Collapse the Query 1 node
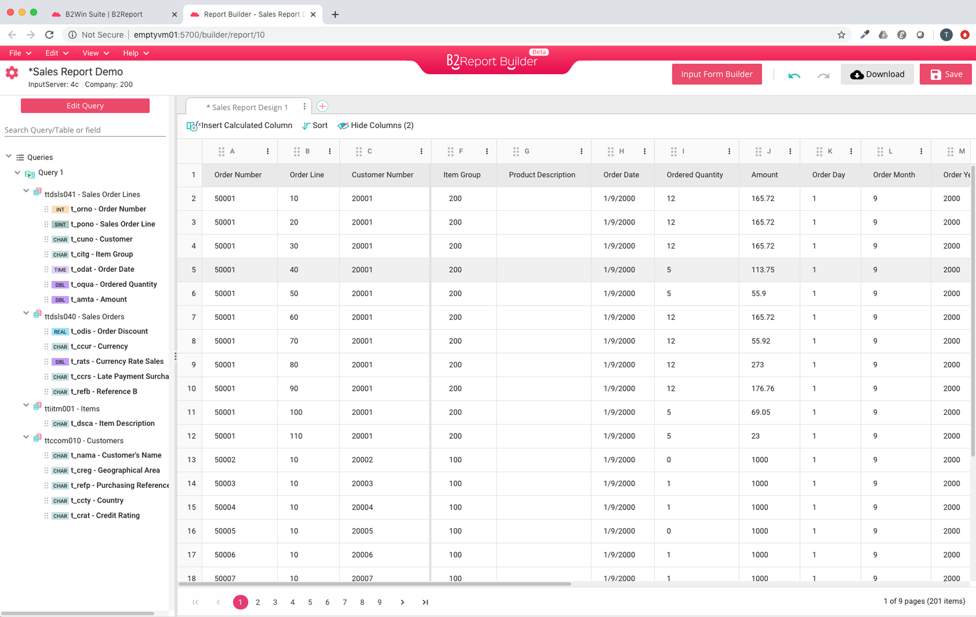This screenshot has height=617, width=976. [17, 172]
